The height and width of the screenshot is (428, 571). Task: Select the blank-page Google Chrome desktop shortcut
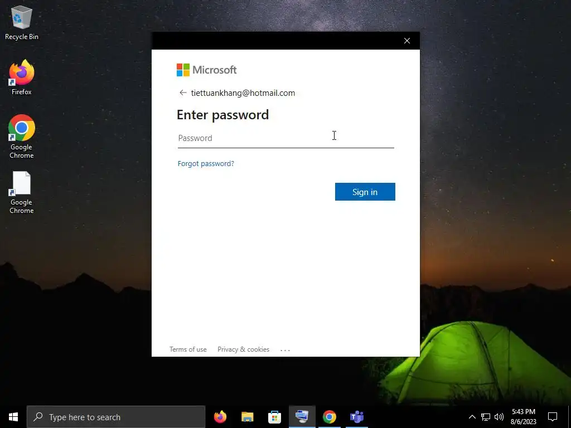[x=22, y=192]
